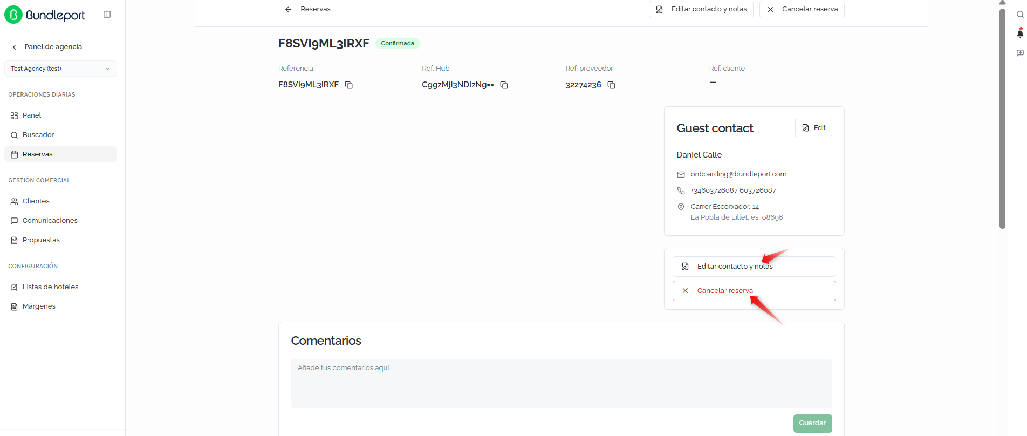
Task: Click La Pobla de Lillet address line
Action: 737,217
